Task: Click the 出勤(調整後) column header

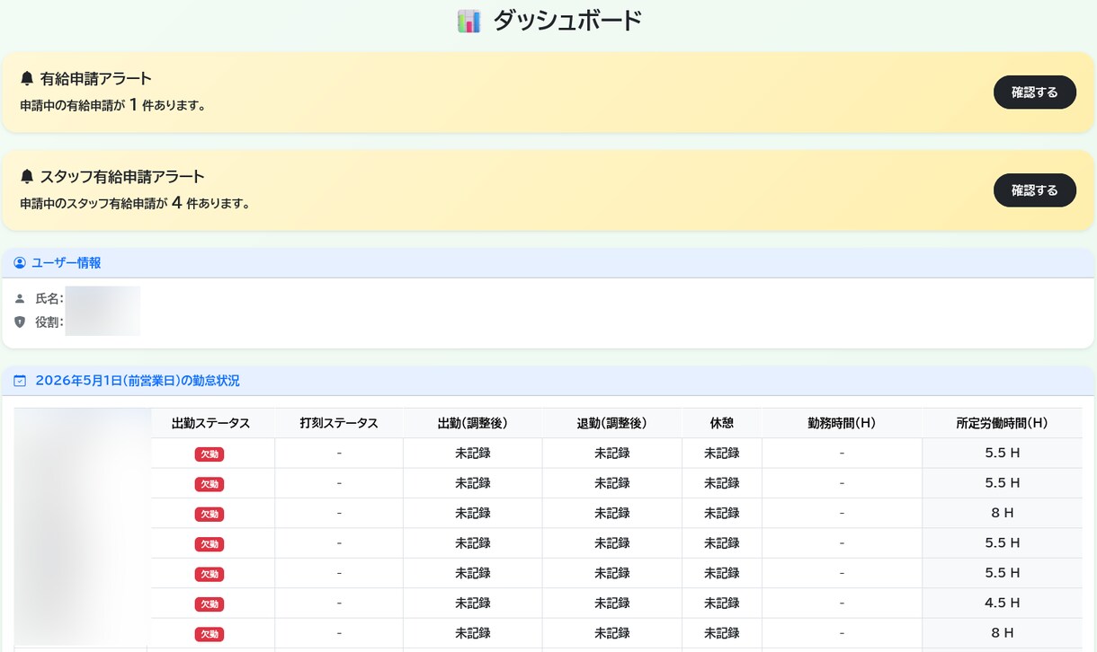Action: click(x=473, y=423)
